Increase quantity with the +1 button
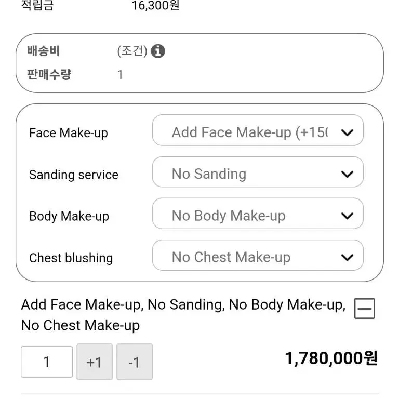Viewport: 399px width, 399px height. 95,362
